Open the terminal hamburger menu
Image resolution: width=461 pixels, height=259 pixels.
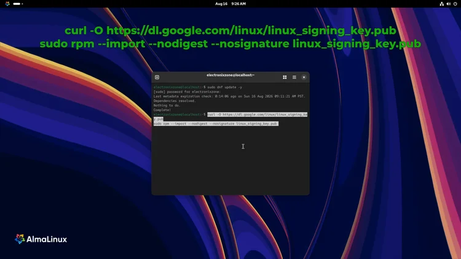tap(294, 77)
